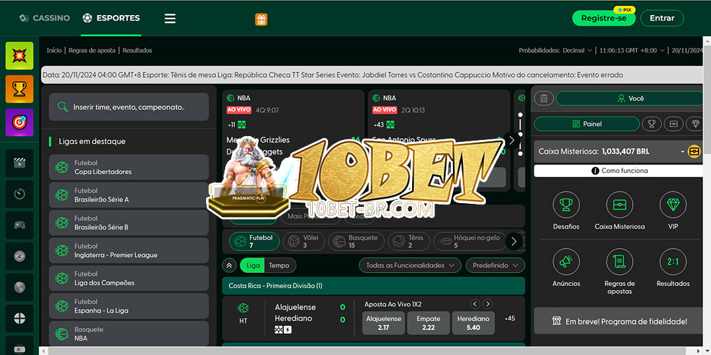Switch to the CASSINO tab
Screen dimensions: 711x355
coord(45,18)
